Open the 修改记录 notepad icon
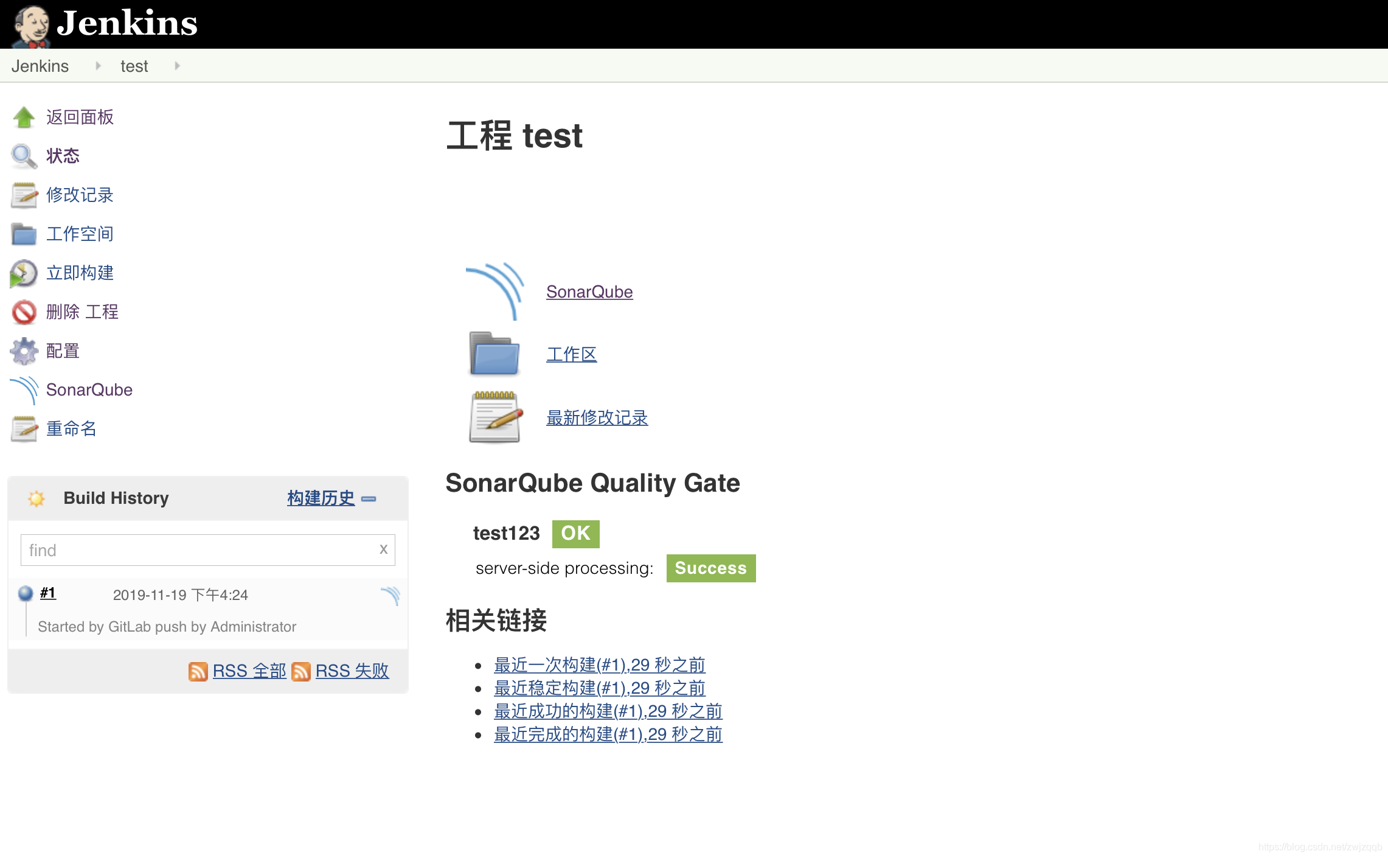This screenshot has height=858, width=1388. [23, 195]
